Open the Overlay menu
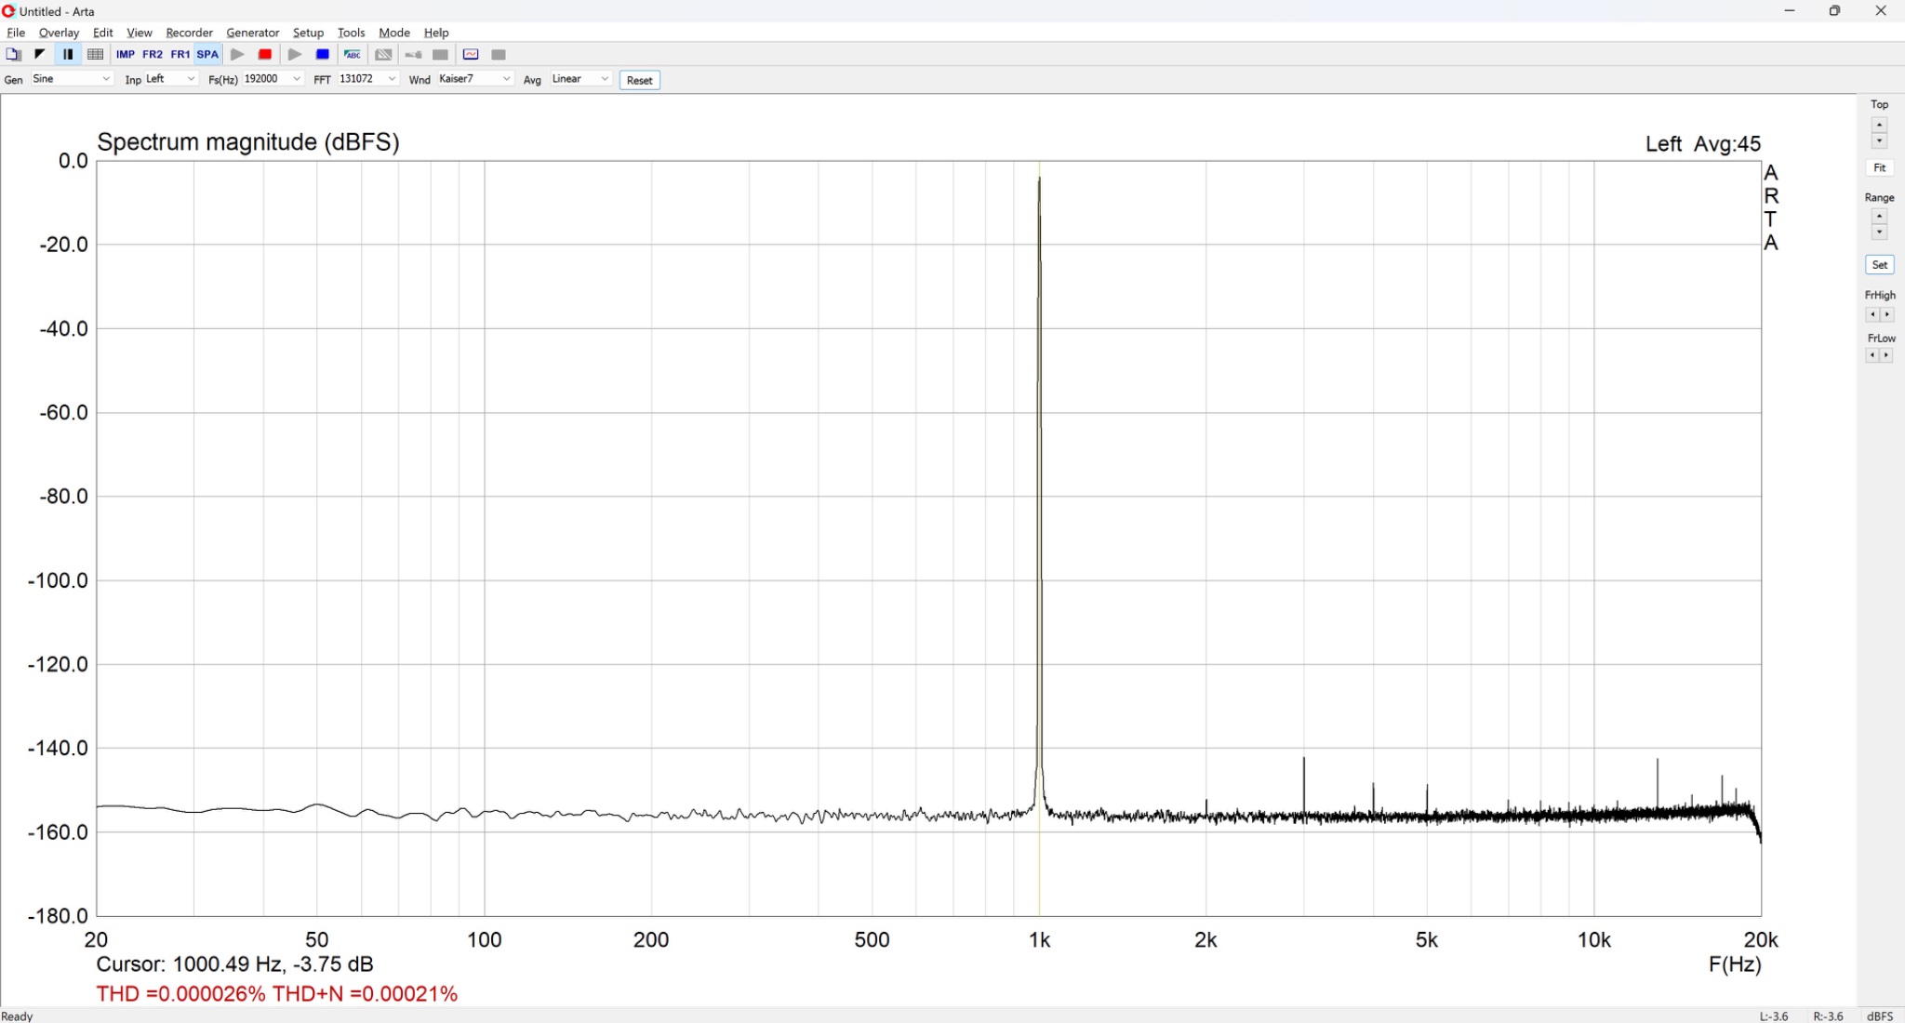1905x1023 pixels. [59, 33]
